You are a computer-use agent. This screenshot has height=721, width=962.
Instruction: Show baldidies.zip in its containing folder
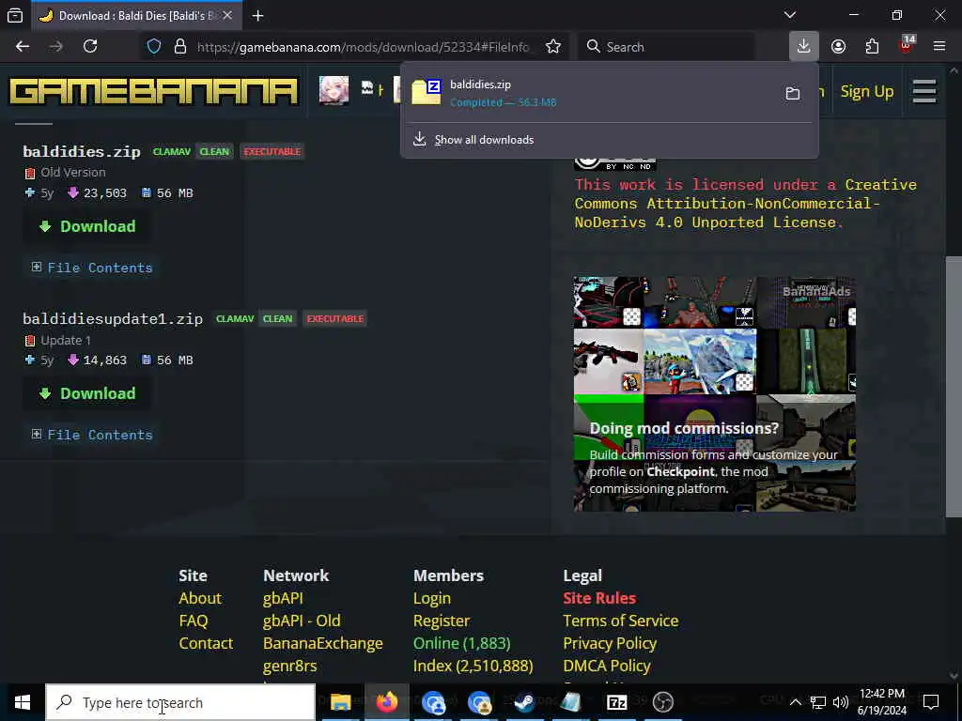(793, 93)
